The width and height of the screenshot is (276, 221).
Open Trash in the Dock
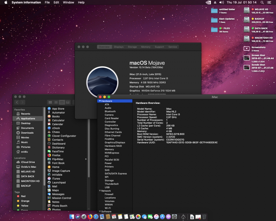click(204, 217)
